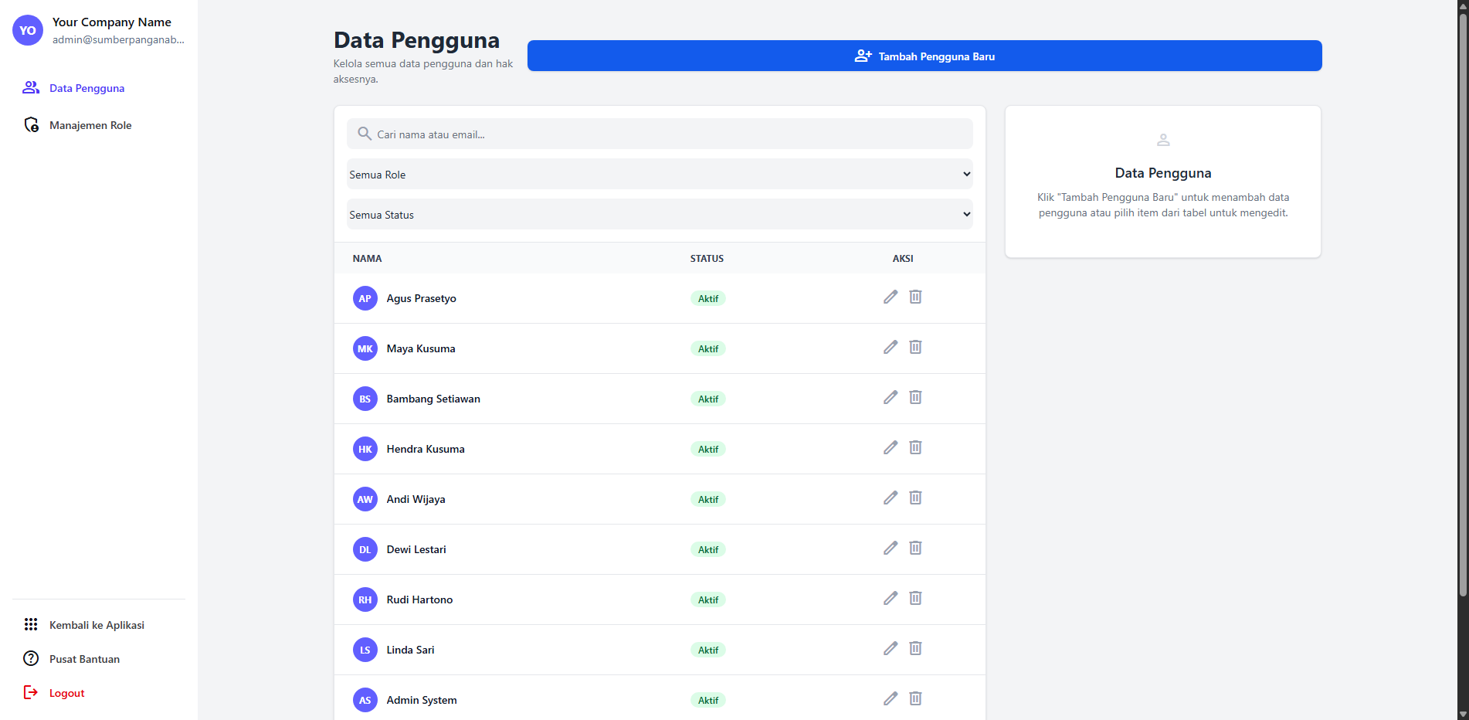The height and width of the screenshot is (720, 1469).
Task: Expand the Semua Role dropdown
Action: [659, 175]
